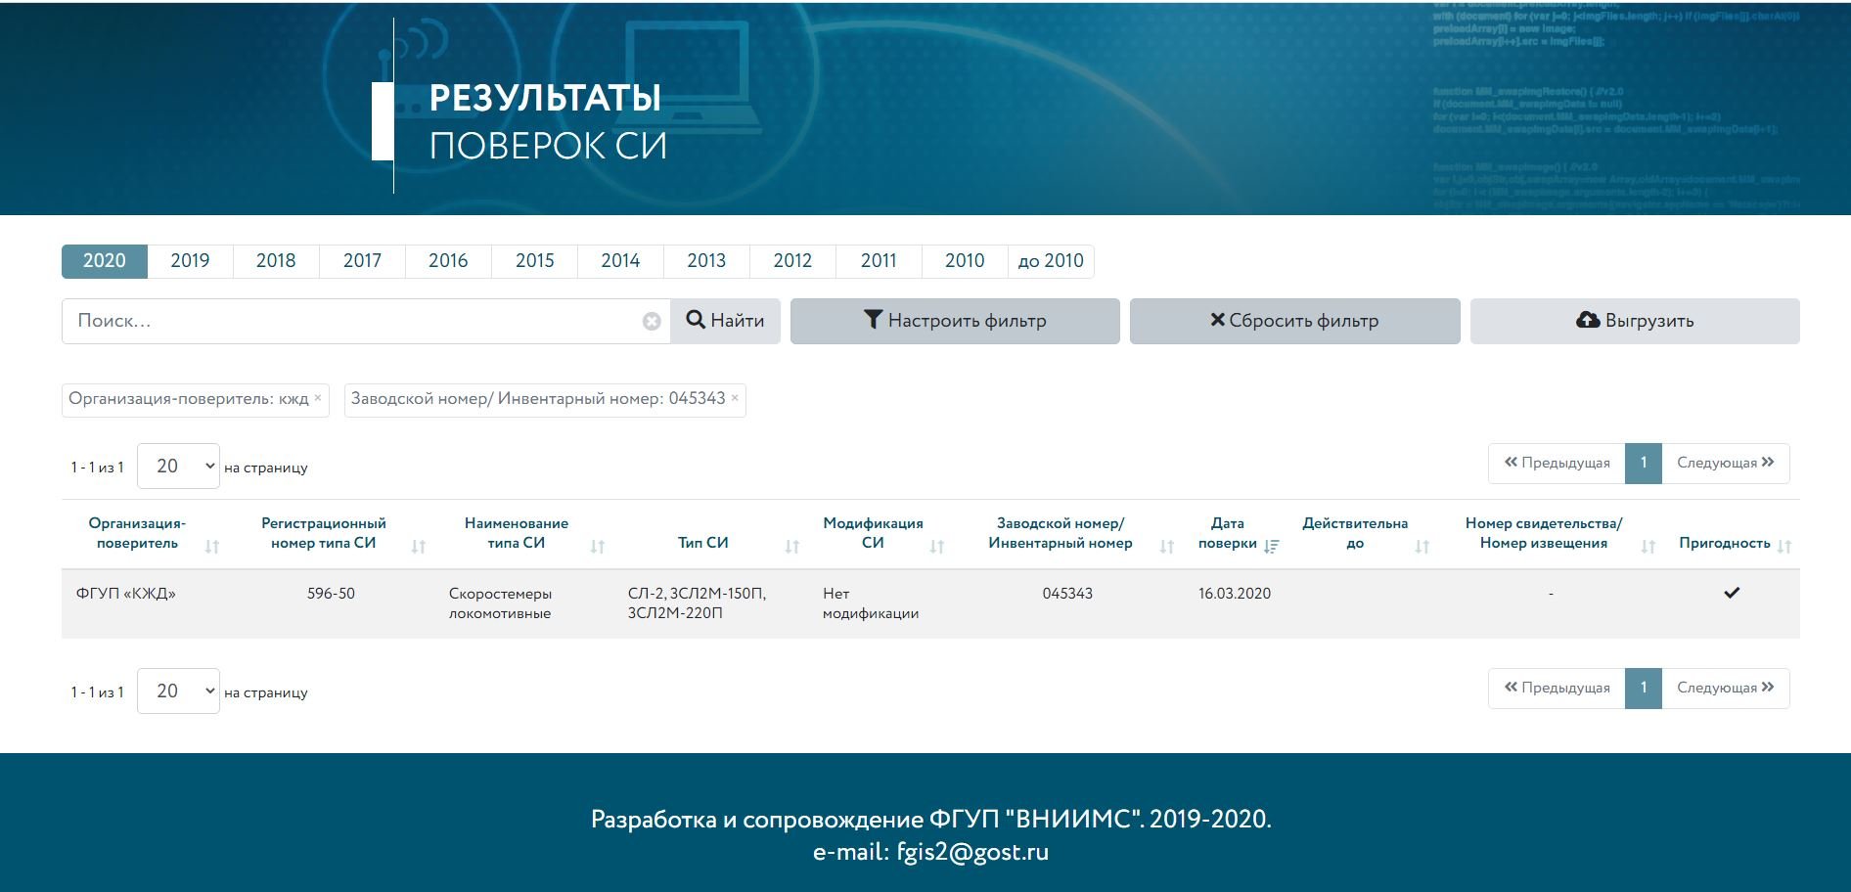Screen dimensions: 1851x892
Task: Open the bottom rows-per-page dropdown
Action: point(179,691)
